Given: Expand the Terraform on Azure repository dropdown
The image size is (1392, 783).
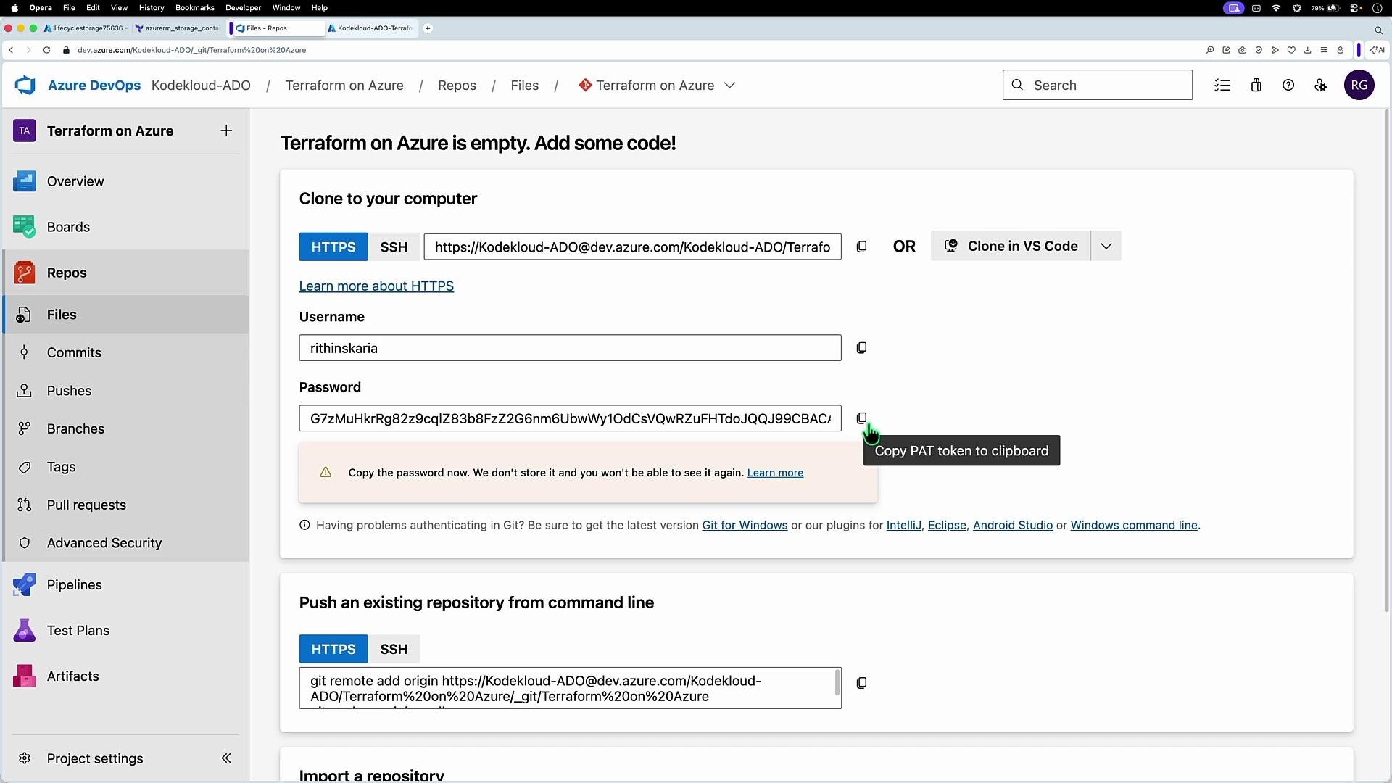Looking at the screenshot, I should pyautogui.click(x=730, y=86).
